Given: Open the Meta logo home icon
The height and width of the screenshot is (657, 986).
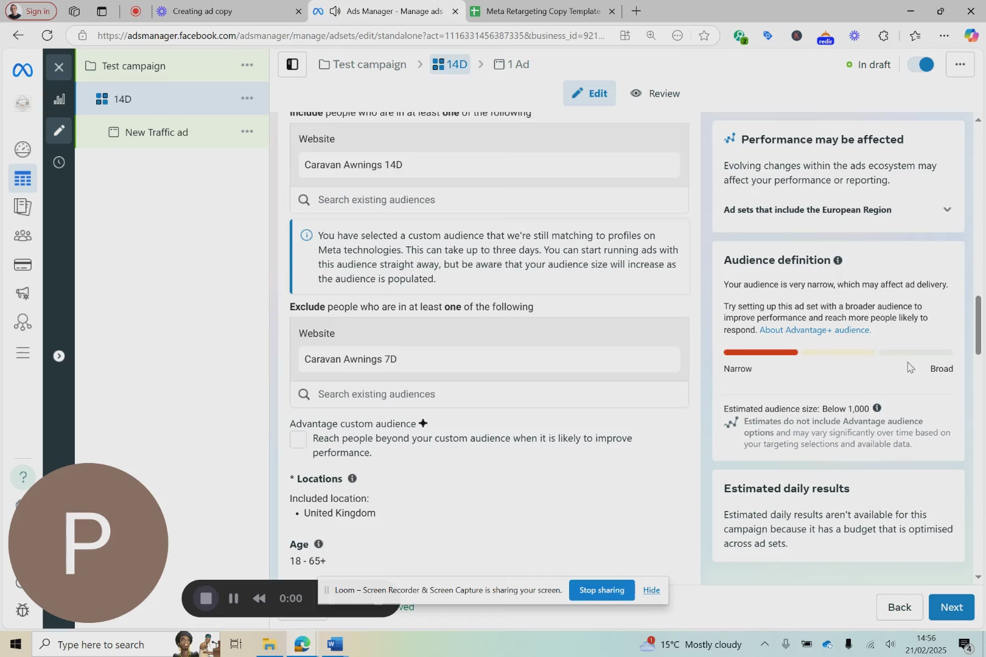Looking at the screenshot, I should [x=23, y=70].
